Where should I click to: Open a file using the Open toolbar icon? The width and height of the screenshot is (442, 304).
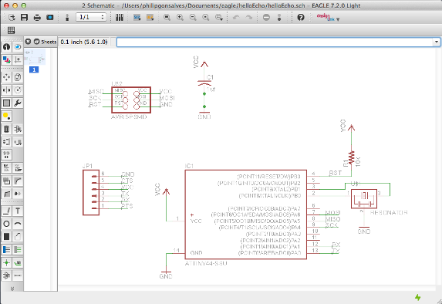(12, 18)
